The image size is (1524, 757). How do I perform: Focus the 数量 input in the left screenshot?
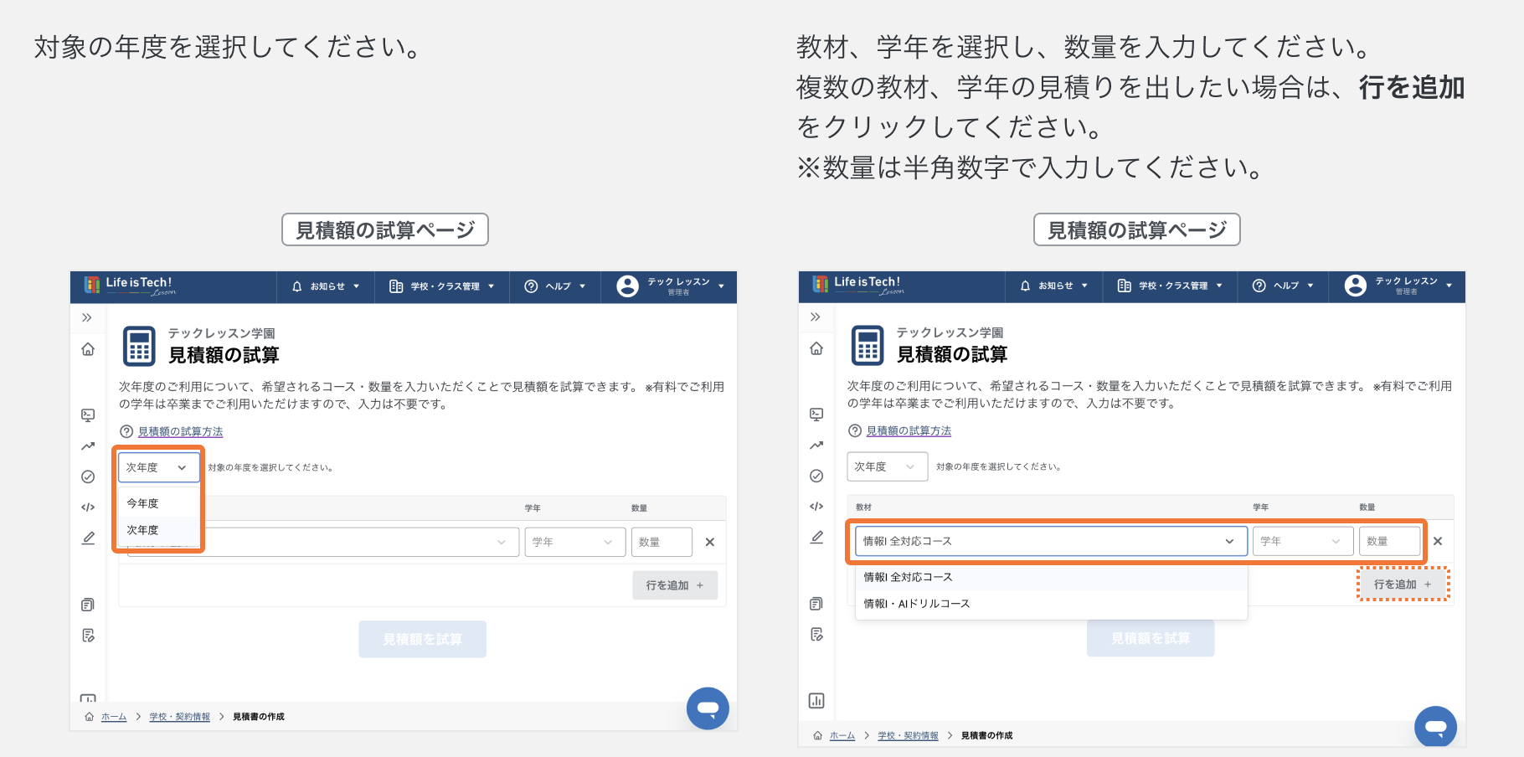(662, 542)
